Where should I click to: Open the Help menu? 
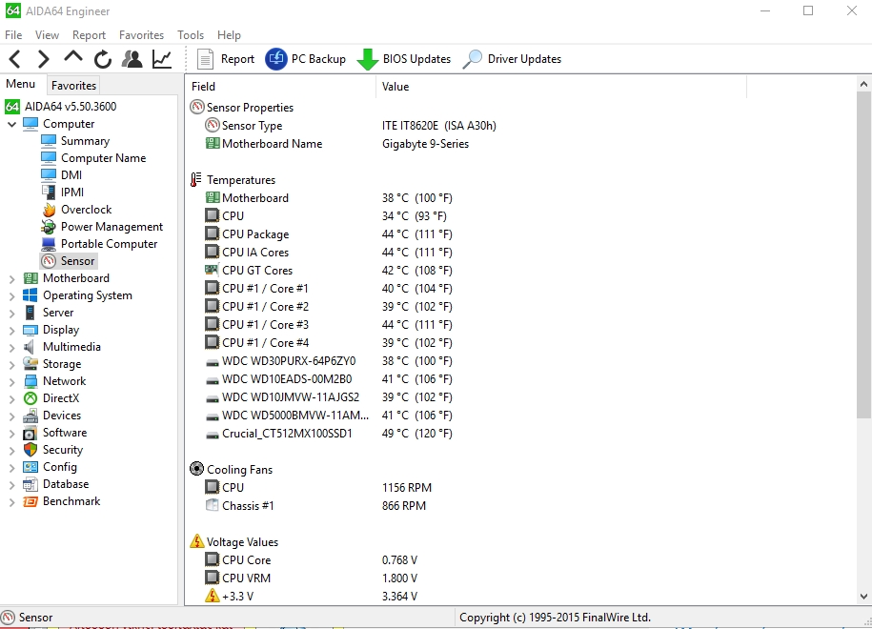click(229, 35)
